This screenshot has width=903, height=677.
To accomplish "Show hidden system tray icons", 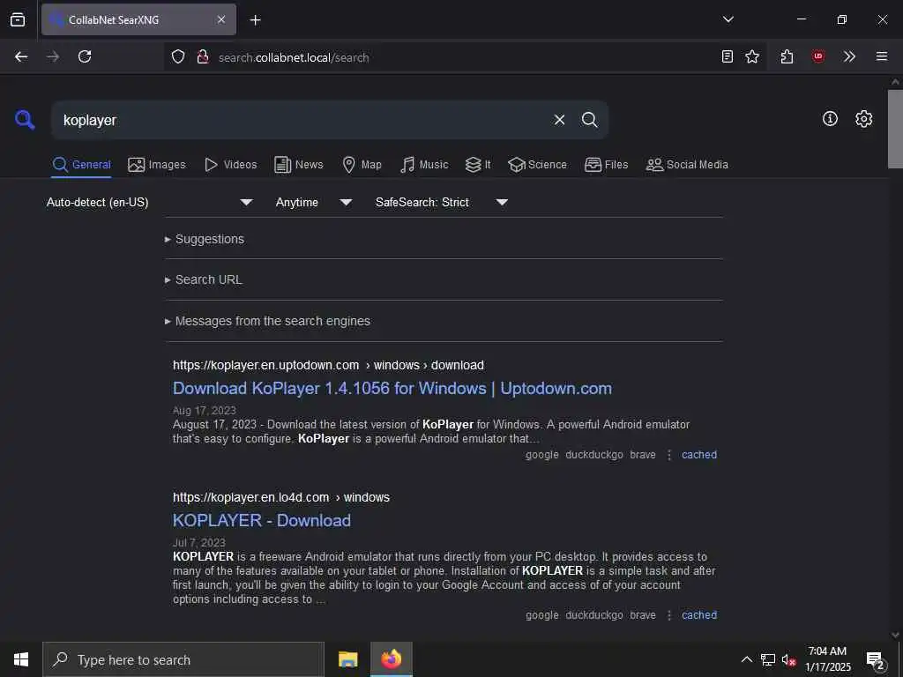I will tap(746, 659).
